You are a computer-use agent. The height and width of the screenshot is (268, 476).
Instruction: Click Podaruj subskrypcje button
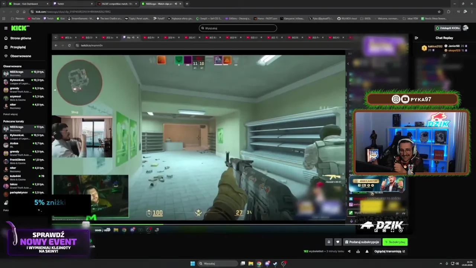pos(362,242)
